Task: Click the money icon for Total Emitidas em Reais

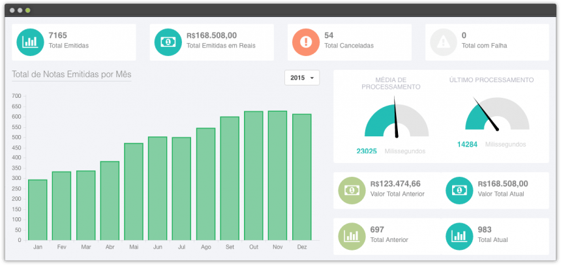Action: coord(168,42)
